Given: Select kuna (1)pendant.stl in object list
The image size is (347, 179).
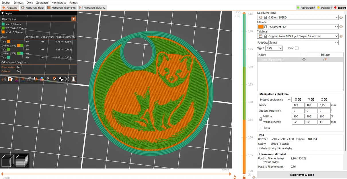Looking at the screenshot, I should 300,60.
